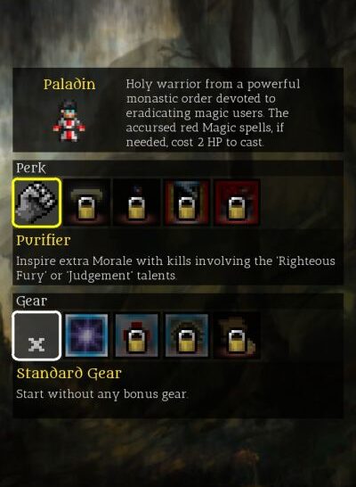Click the Purifier perk title
This screenshot has height=487, width=356.
pos(44,240)
